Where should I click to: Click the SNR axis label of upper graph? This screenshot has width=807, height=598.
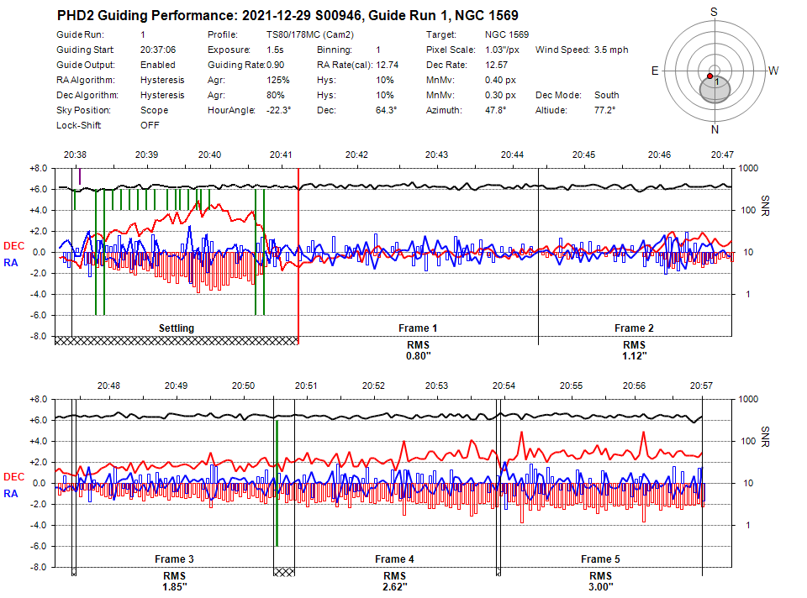point(765,206)
